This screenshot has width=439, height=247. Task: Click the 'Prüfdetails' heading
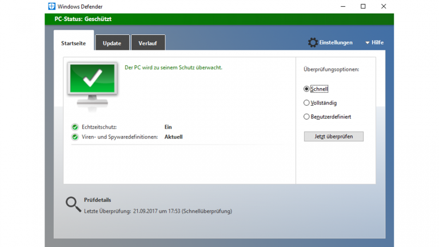coord(97,200)
